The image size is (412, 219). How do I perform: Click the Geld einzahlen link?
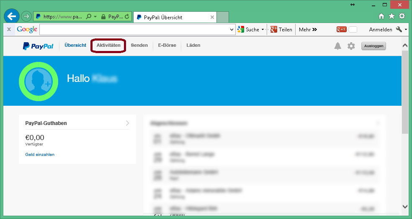pyautogui.click(x=40, y=155)
